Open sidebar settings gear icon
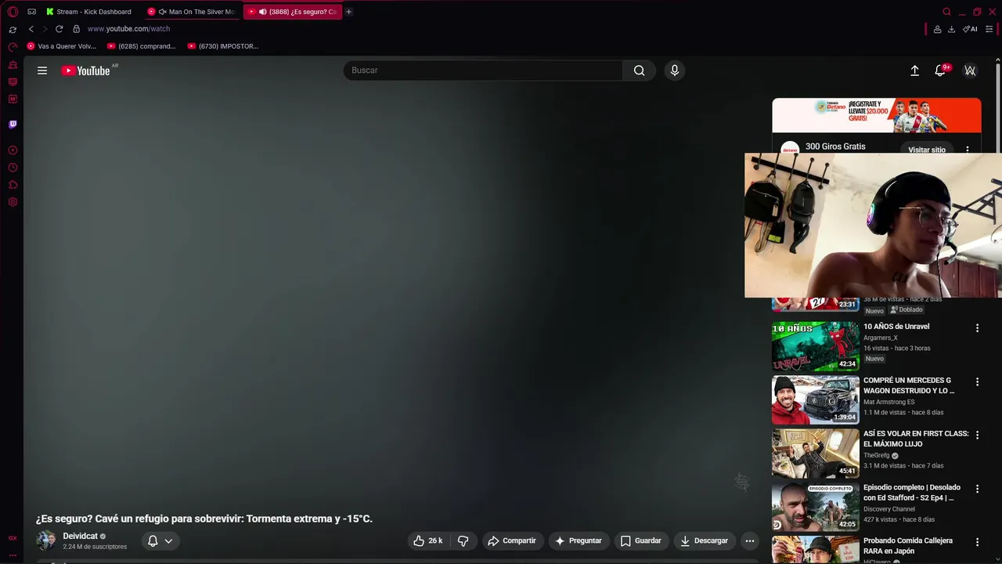 point(13,202)
